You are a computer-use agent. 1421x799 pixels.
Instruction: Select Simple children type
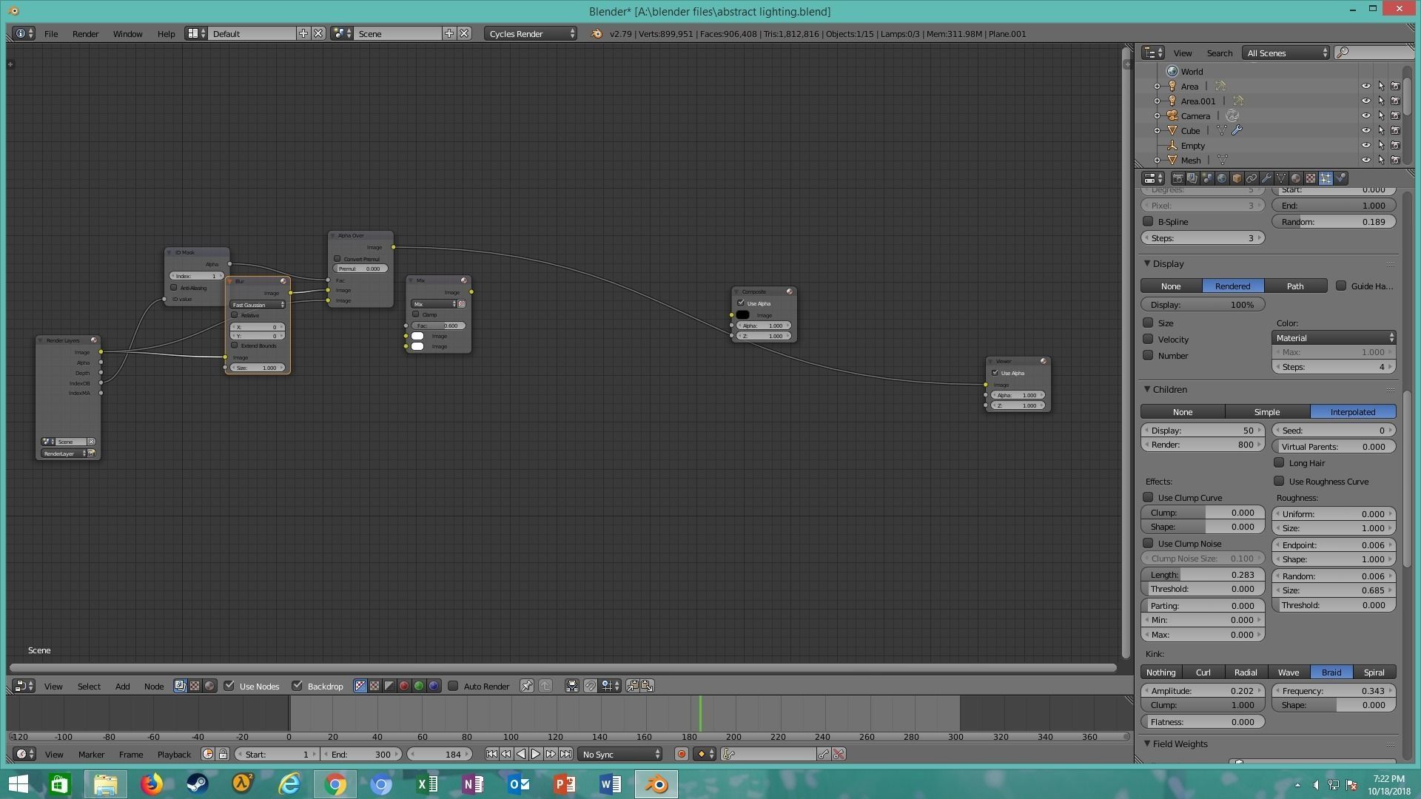pyautogui.click(x=1266, y=412)
